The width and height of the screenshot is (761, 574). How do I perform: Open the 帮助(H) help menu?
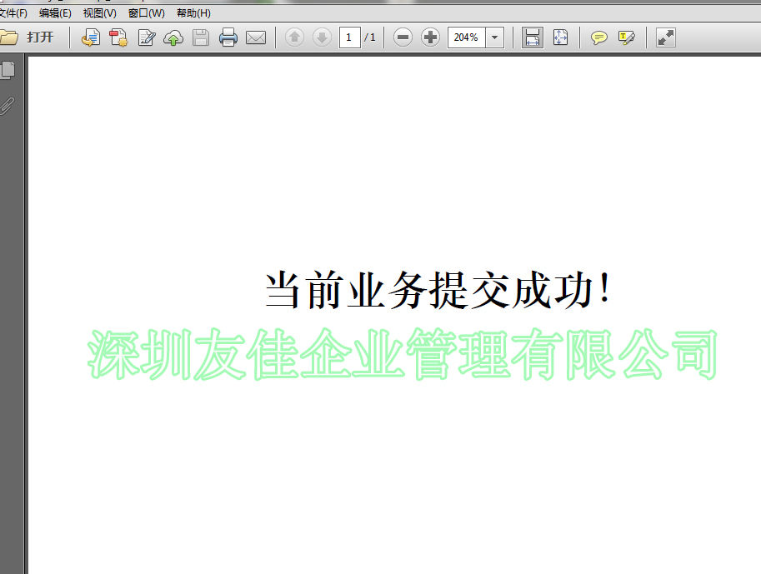tap(193, 12)
